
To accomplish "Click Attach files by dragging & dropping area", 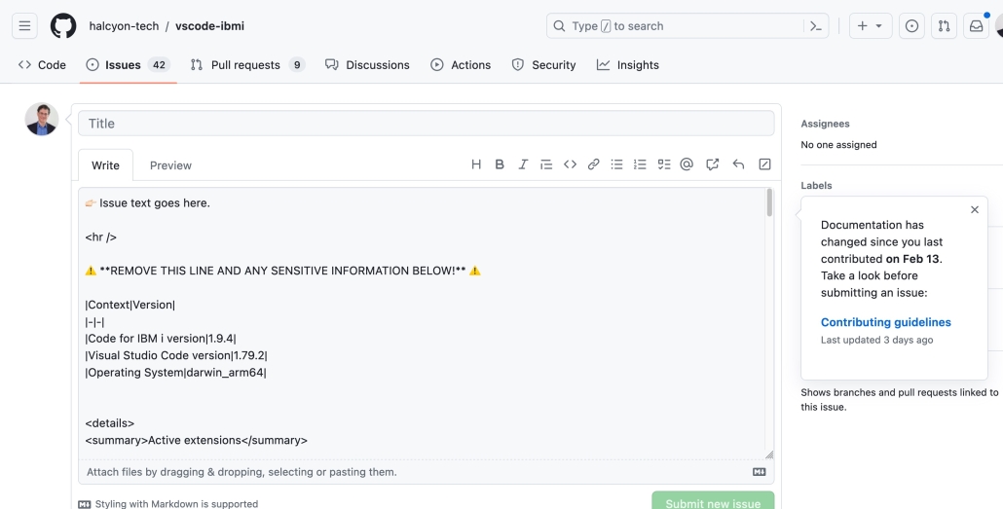I will tap(426, 472).
